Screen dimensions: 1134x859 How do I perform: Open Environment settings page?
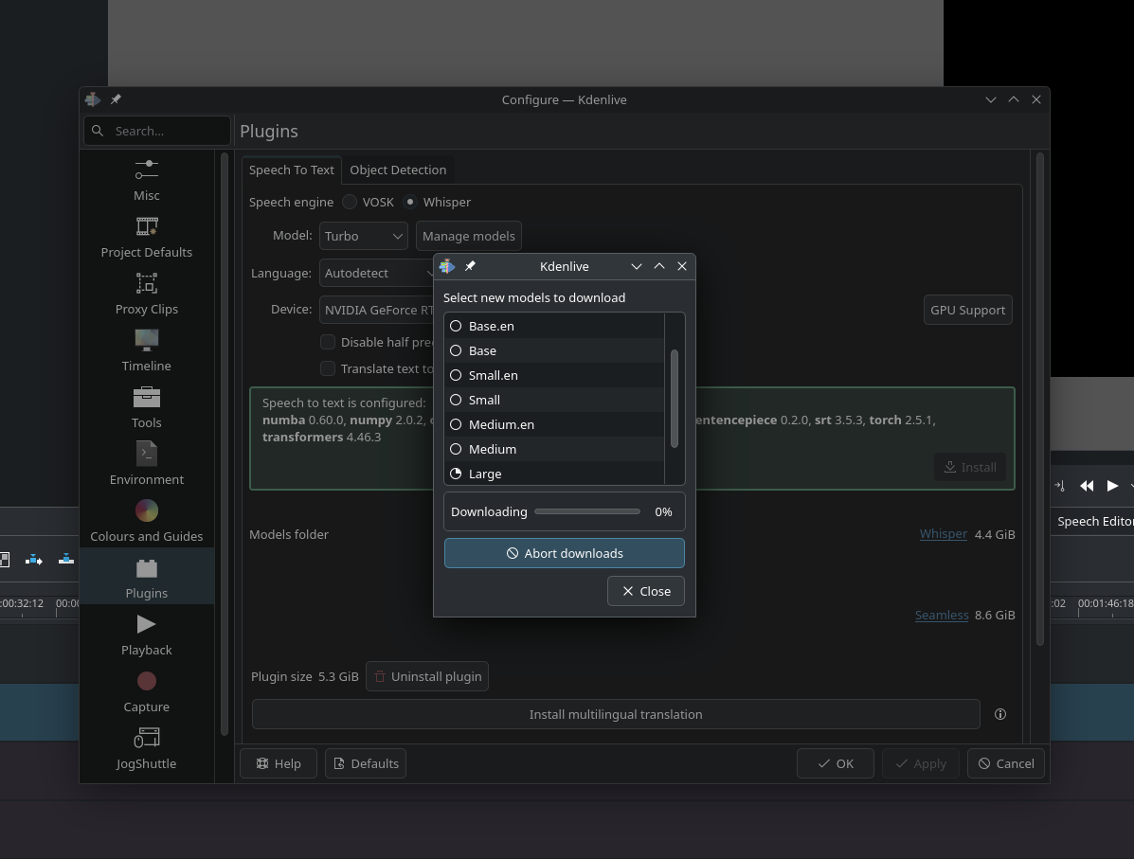(x=146, y=465)
